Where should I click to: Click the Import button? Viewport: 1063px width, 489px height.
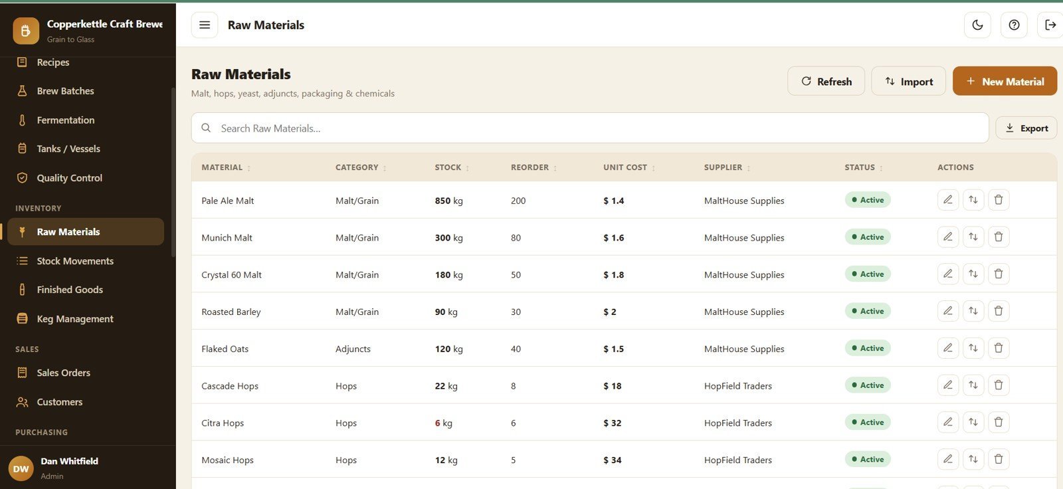(908, 81)
